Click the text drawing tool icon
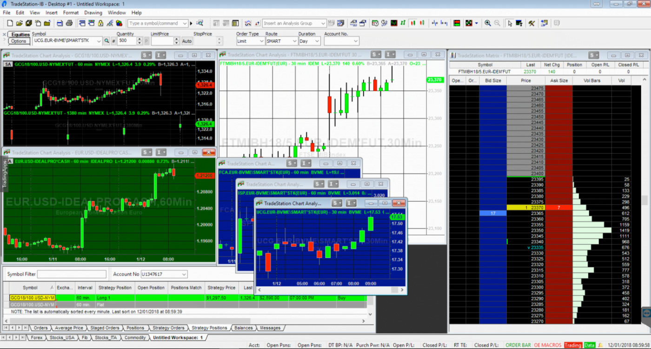The width and height of the screenshot is (651, 349). click(519, 23)
